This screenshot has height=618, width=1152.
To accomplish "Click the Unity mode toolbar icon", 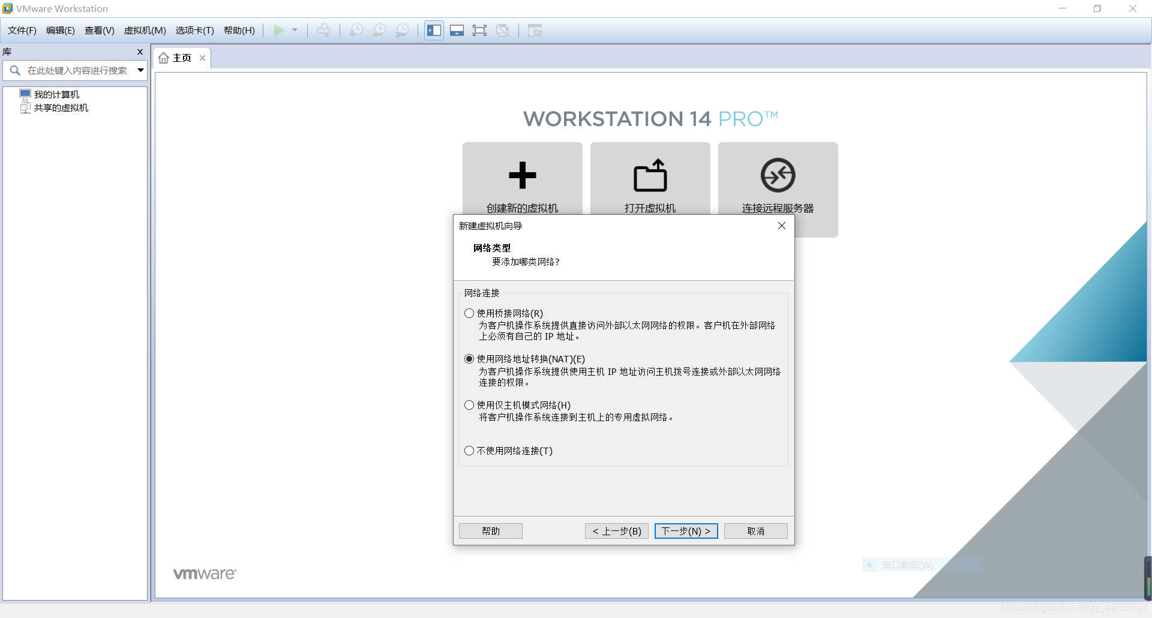I will click(x=503, y=30).
